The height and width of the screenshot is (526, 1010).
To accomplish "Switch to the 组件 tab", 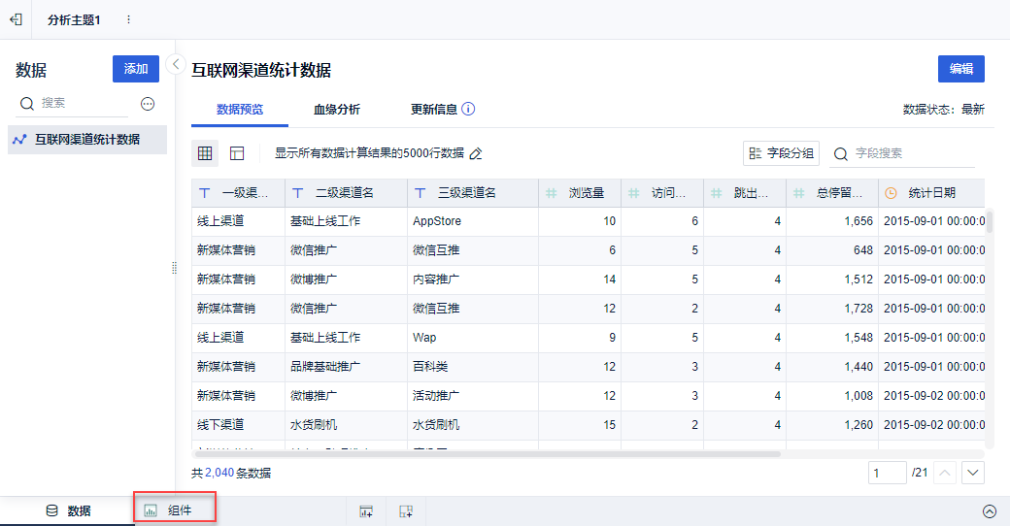I will (x=174, y=510).
